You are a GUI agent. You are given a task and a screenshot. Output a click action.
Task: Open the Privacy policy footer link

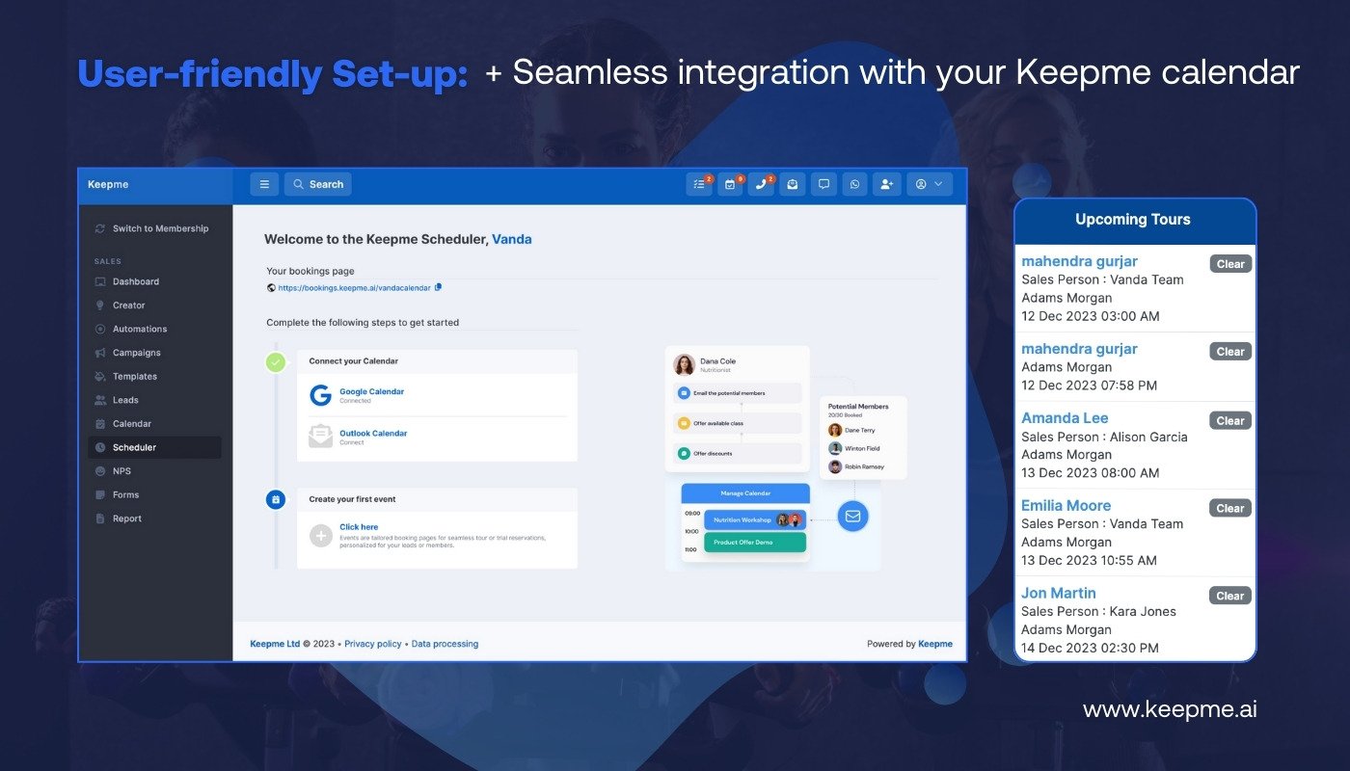(x=372, y=644)
